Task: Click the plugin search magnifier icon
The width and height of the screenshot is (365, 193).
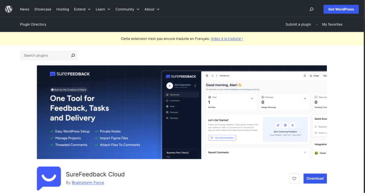Action: [x=73, y=56]
